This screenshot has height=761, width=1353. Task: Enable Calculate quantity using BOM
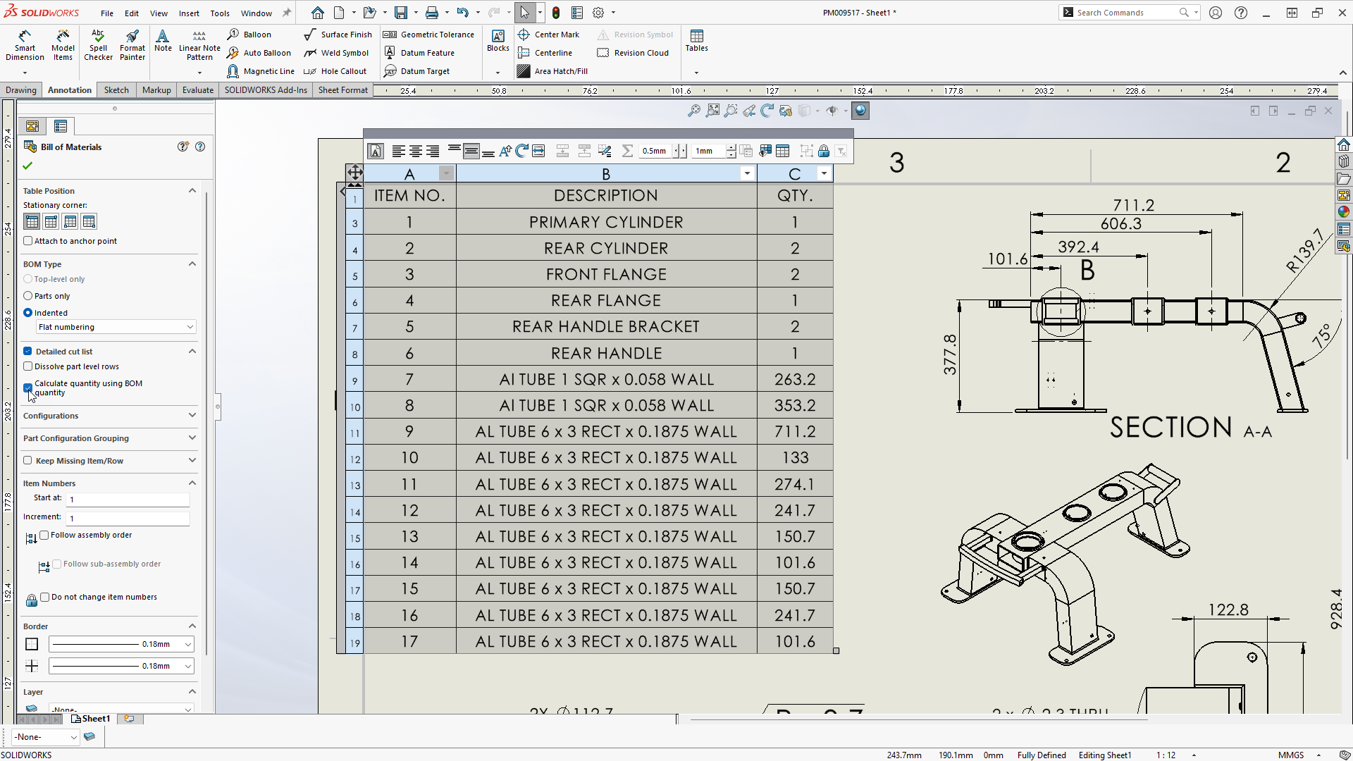(x=29, y=384)
